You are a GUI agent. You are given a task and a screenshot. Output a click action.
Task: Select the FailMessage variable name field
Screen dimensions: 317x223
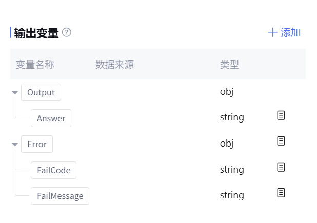point(60,196)
